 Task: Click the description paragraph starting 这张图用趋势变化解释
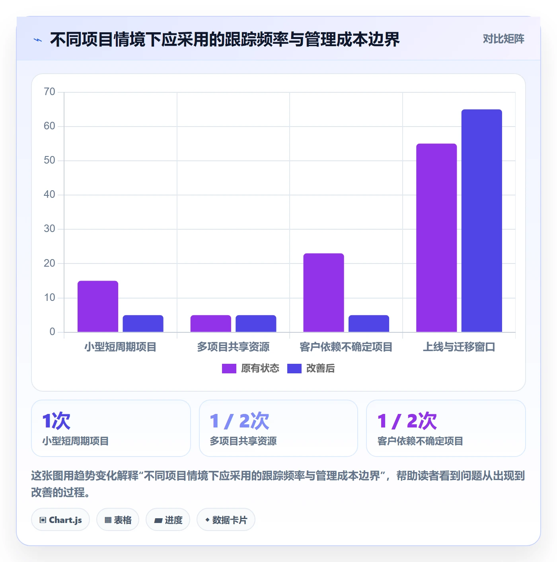pyautogui.click(x=278, y=484)
